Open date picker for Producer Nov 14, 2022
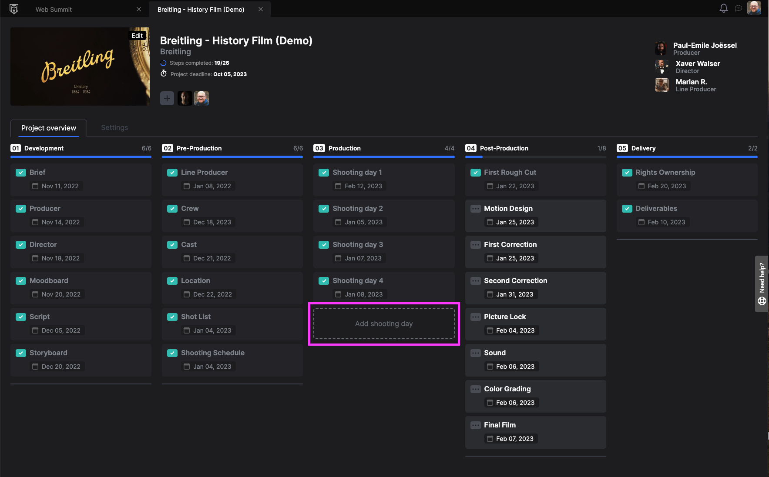The height and width of the screenshot is (477, 769). (56, 222)
